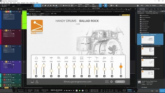Click the Project button
This screenshot has height=93, width=165.
coord(154,5)
